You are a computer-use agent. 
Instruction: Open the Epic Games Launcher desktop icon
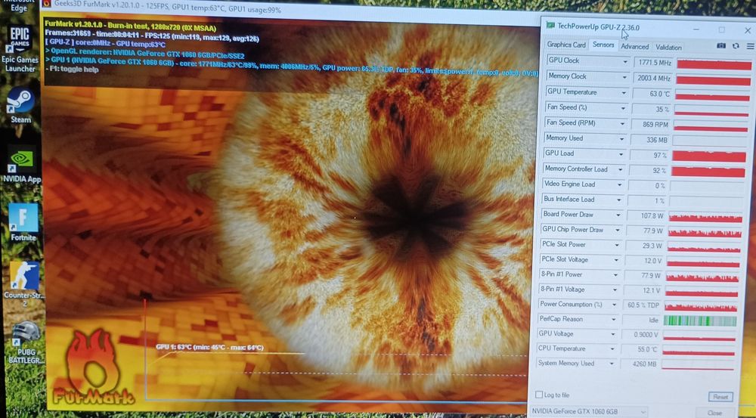click(x=20, y=49)
